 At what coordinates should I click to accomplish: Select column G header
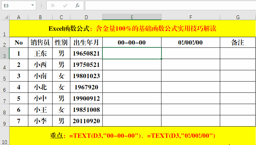[x=238, y=17]
